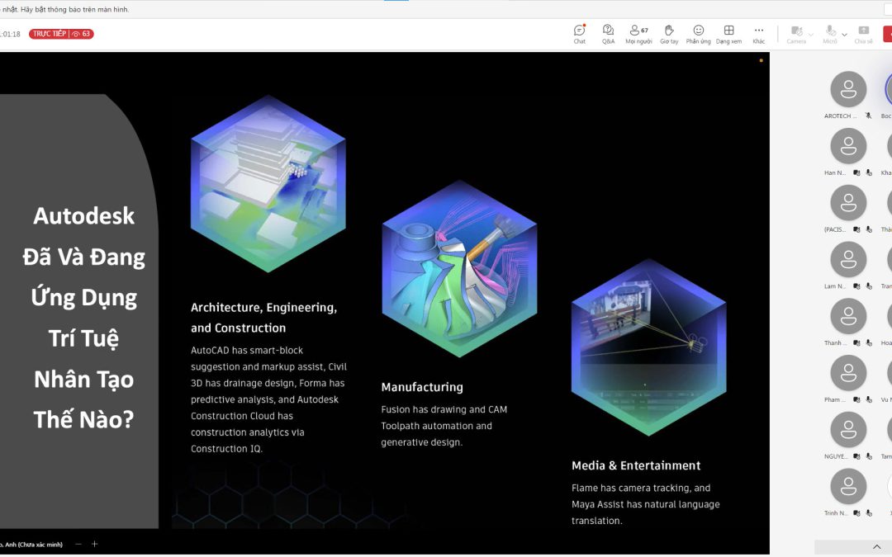Expand the Camera options dropdown arrow
892x557 pixels.
click(811, 35)
